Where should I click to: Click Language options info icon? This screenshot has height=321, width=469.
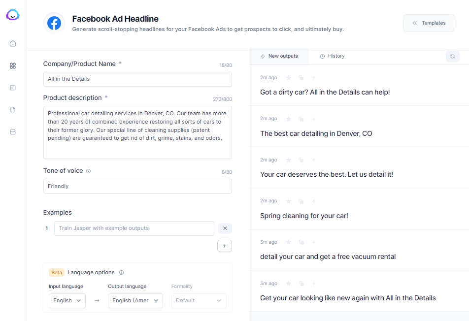121,272
